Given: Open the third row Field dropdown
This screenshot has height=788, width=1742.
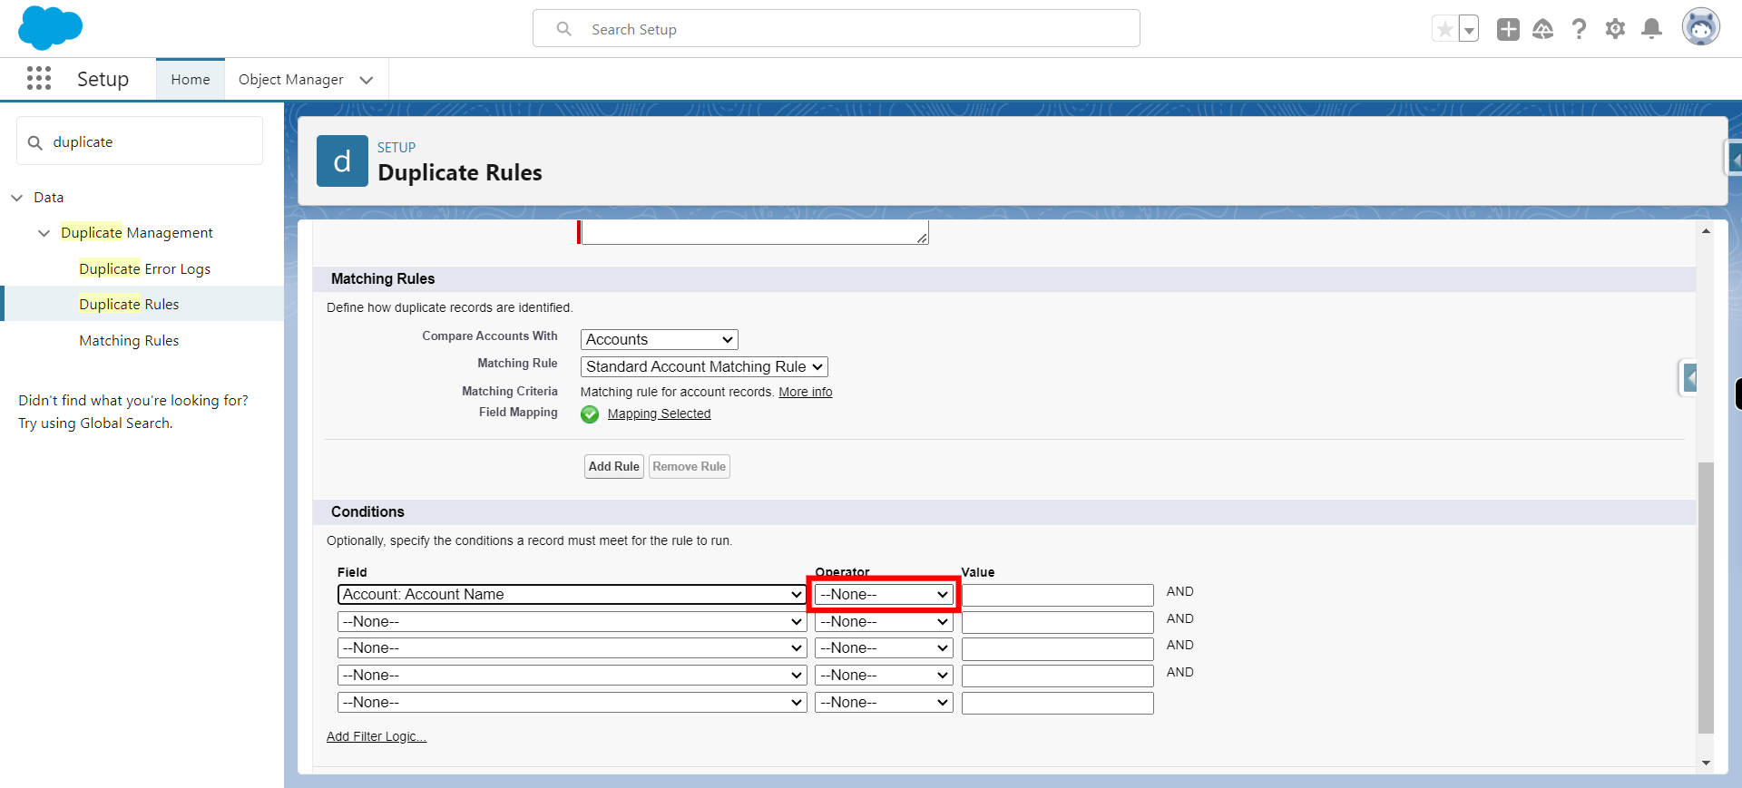Looking at the screenshot, I should tap(572, 648).
